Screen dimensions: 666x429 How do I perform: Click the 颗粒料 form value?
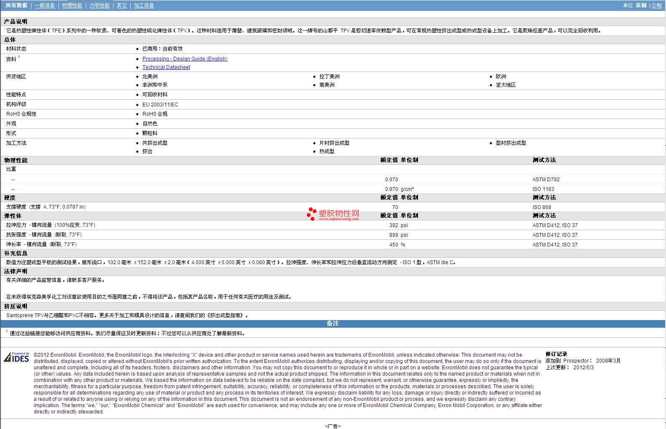pos(150,133)
